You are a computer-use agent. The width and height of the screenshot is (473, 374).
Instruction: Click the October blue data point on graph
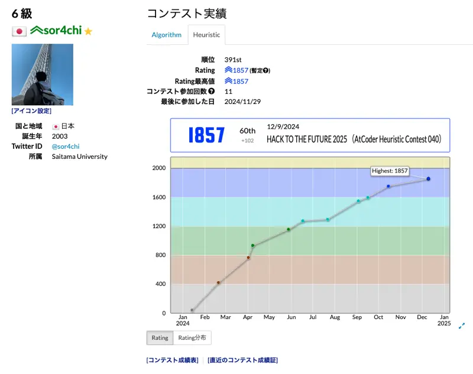[x=388, y=186]
